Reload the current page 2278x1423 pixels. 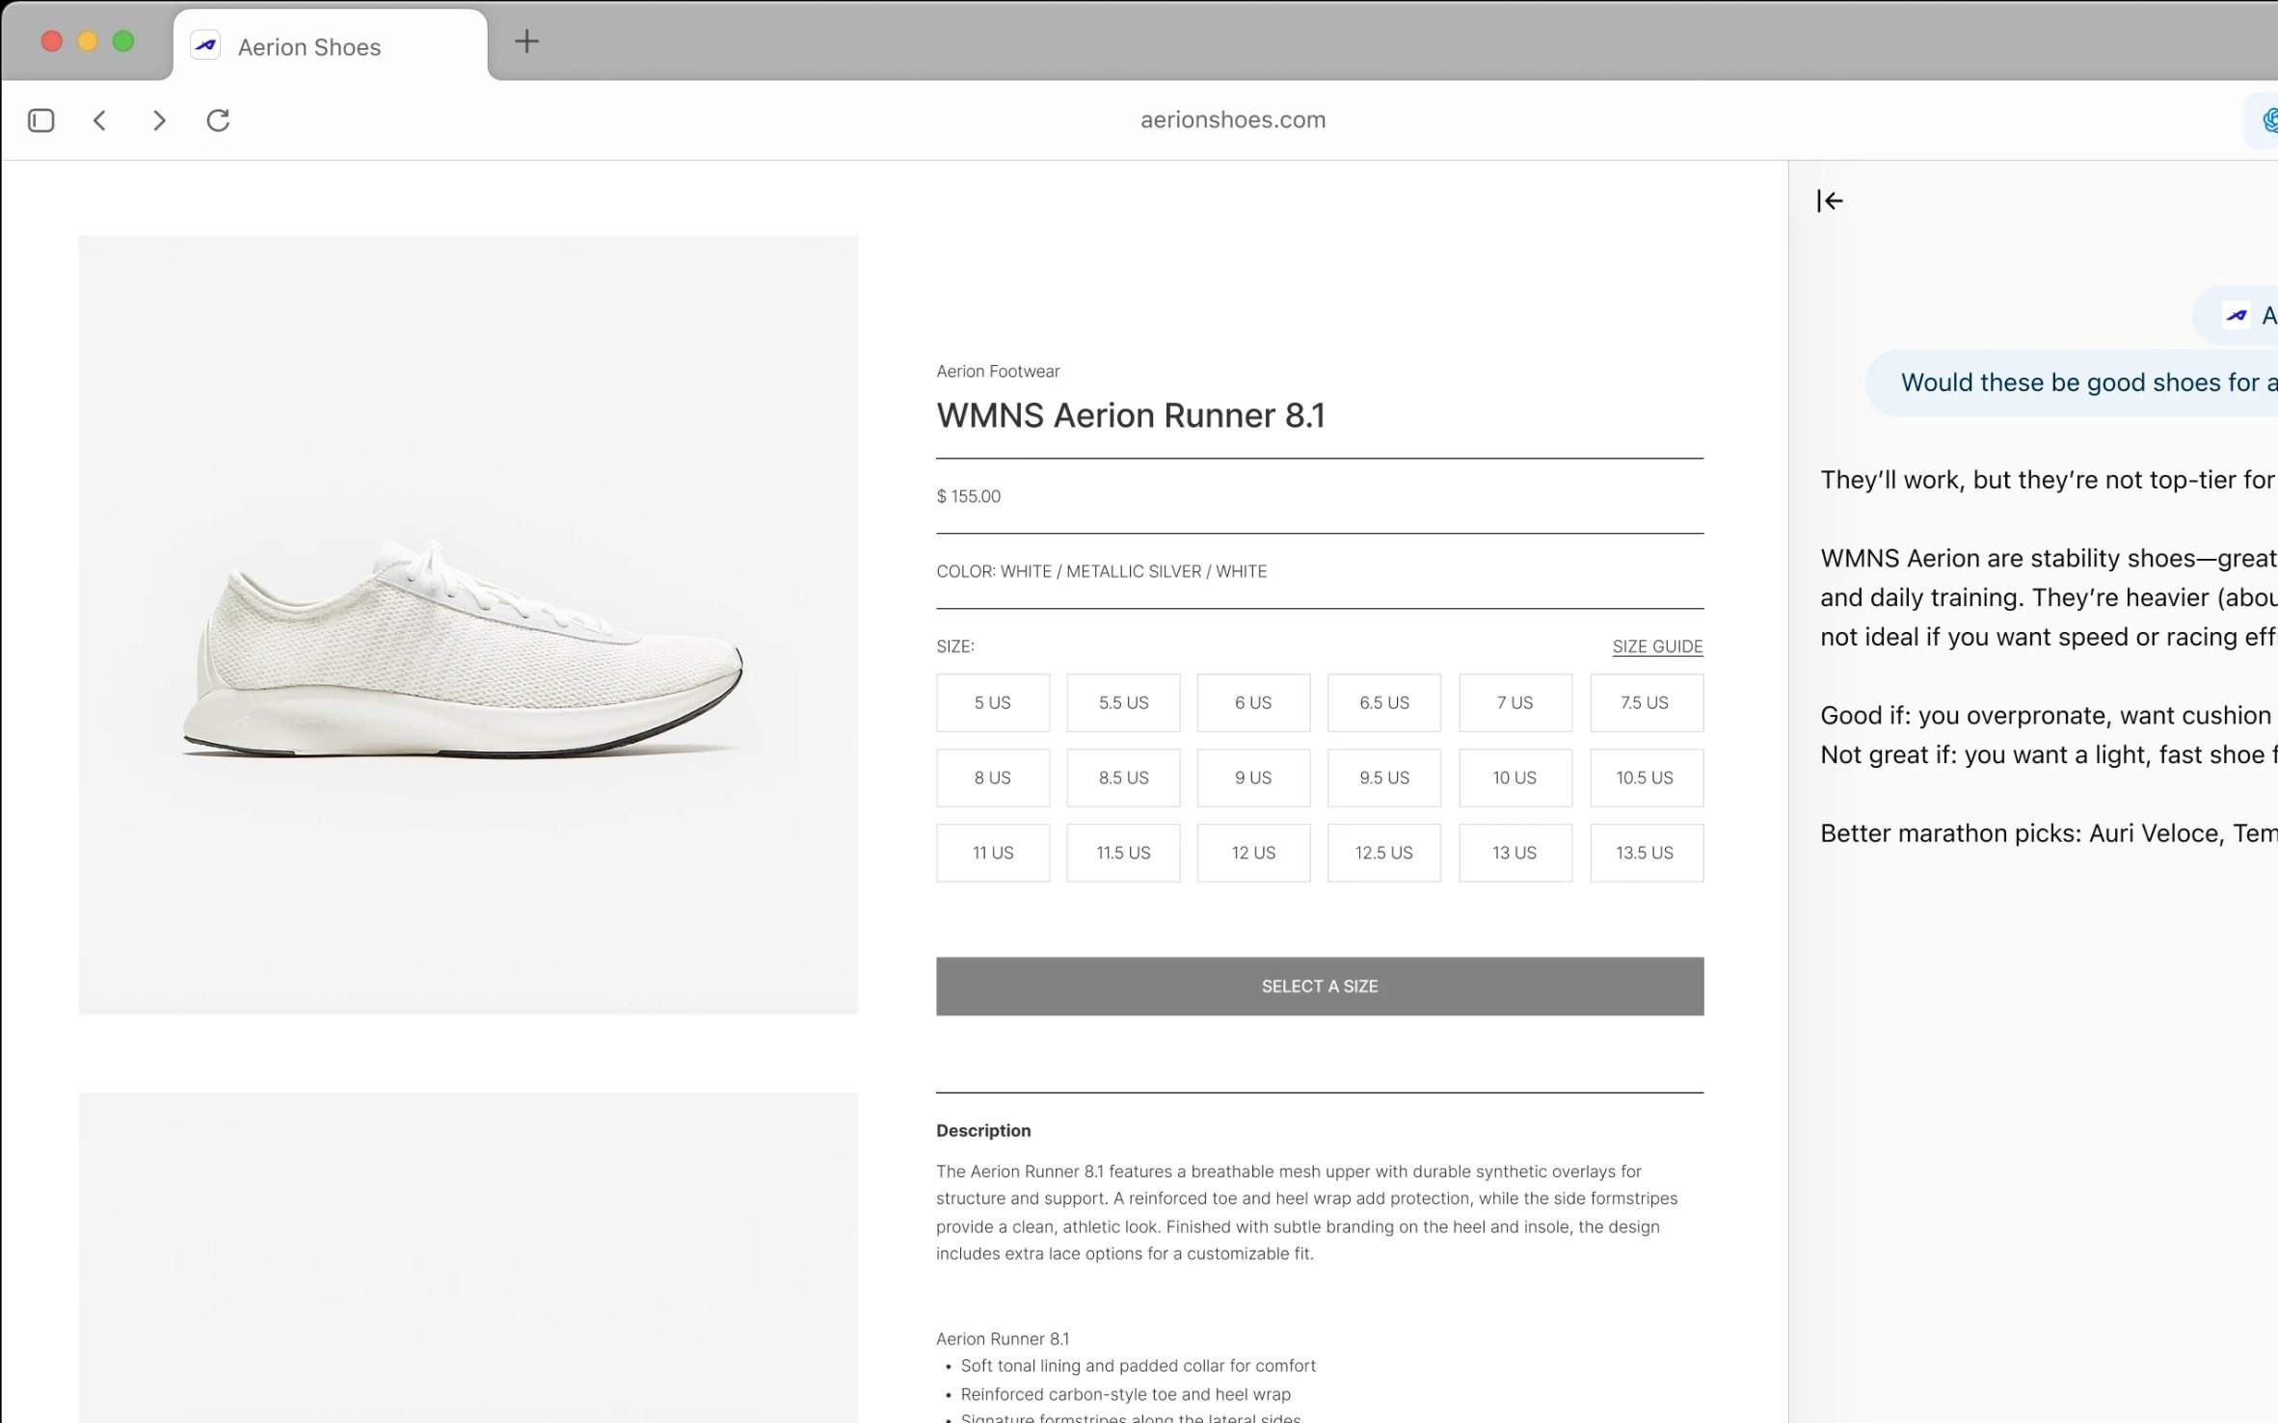pos(218,120)
